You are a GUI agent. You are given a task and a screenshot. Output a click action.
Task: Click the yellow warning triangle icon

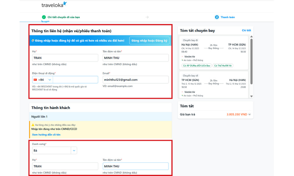point(33,125)
